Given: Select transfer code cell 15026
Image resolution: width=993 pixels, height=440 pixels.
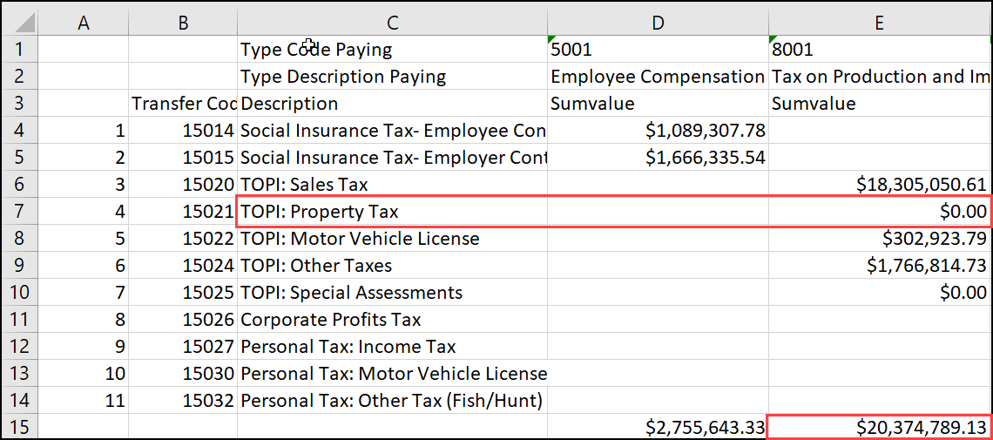Looking at the screenshot, I should (x=183, y=320).
